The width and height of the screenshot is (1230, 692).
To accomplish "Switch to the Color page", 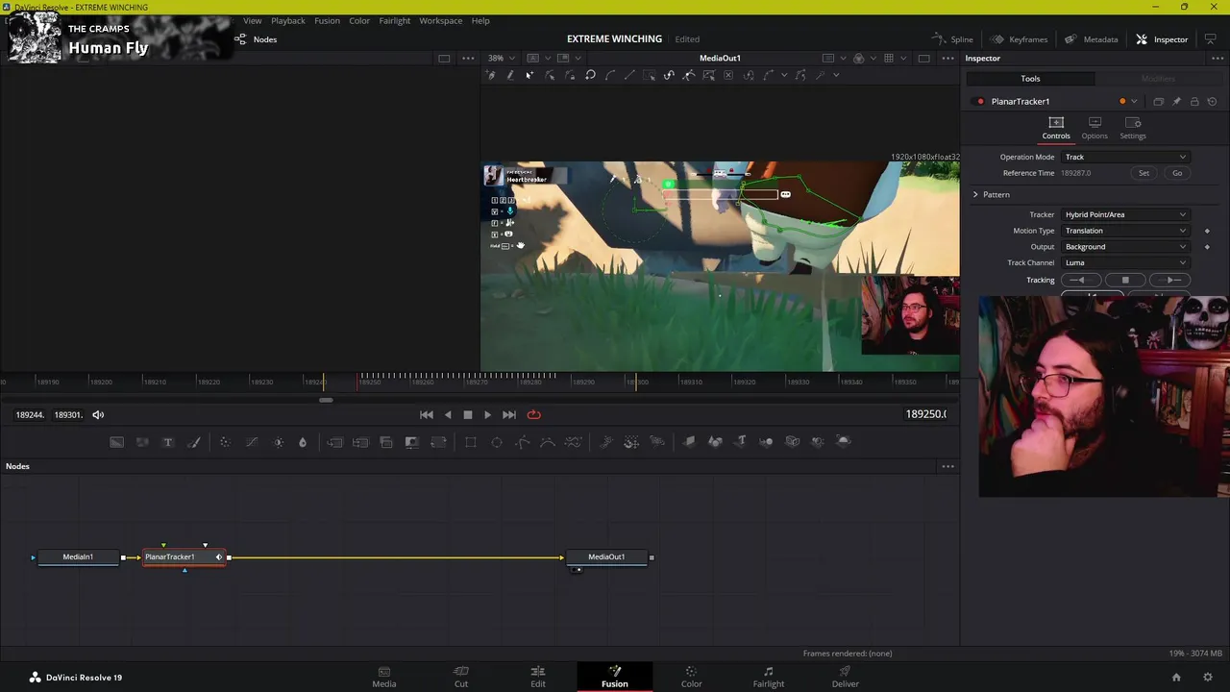I will [691, 677].
